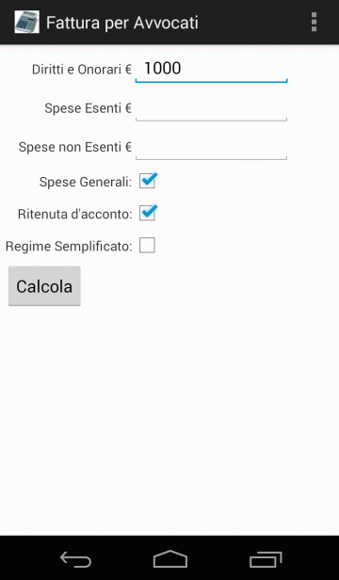
Task: Open the three-dot overflow menu
Action: 314,23
